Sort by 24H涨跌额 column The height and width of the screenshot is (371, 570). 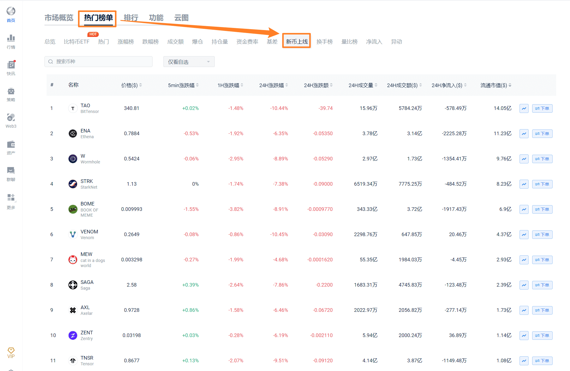point(318,85)
